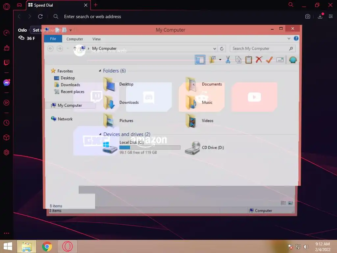Screen dimensions: 337x253
Task: Select Documents folder
Action: click(x=204, y=84)
